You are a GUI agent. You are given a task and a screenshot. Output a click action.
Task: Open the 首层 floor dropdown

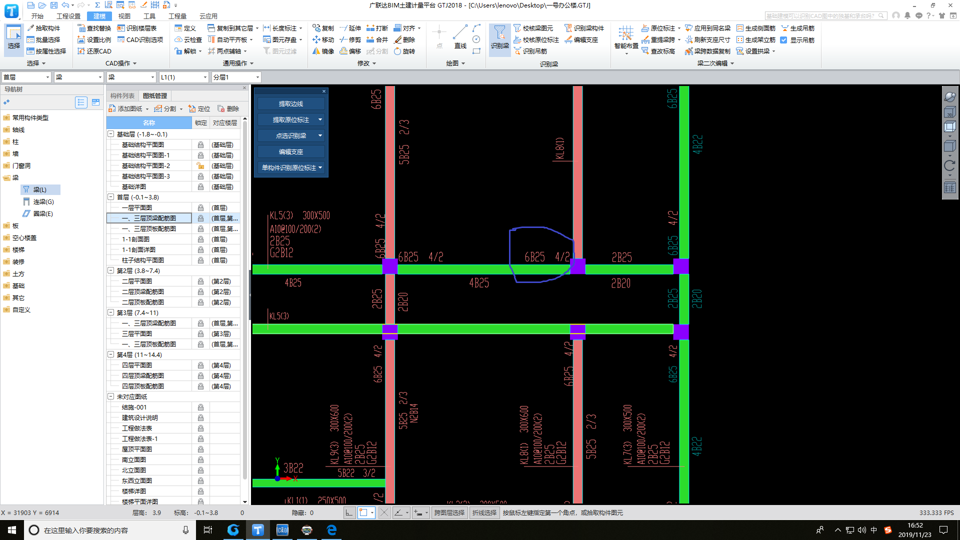click(47, 77)
